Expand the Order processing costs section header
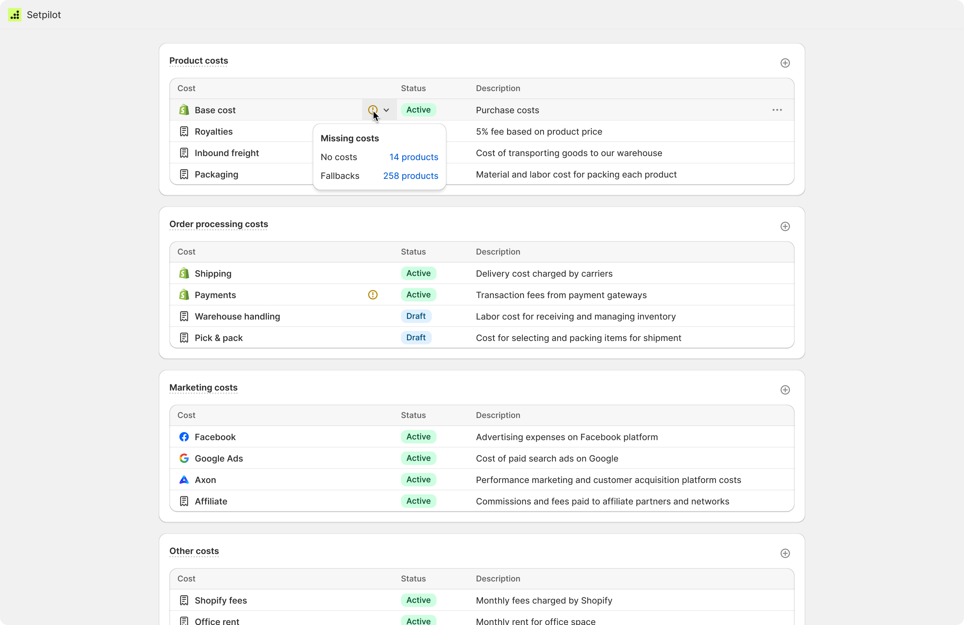The height and width of the screenshot is (625, 964). (218, 224)
